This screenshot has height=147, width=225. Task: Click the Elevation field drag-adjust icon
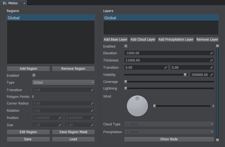pos(212,53)
